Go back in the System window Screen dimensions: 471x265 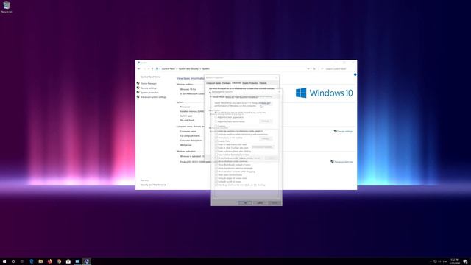pyautogui.click(x=139, y=68)
